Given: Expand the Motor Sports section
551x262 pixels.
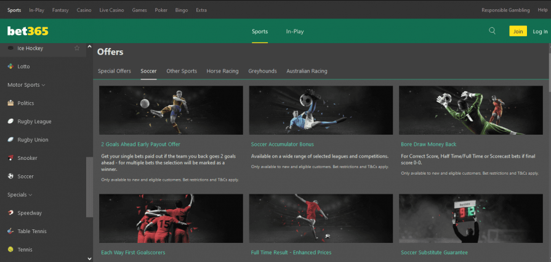Looking at the screenshot, I should pyautogui.click(x=26, y=85).
